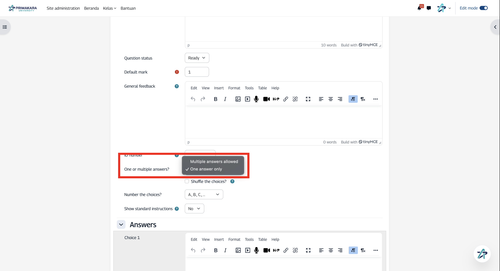This screenshot has width=500, height=271.
Task: Insert link in Choice 1 editor
Action: pos(286,250)
